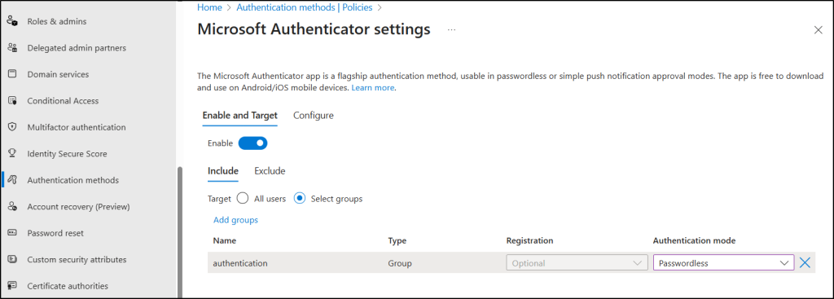Click the authentication group name cell
Viewport: 834px width, 299px height.
240,263
